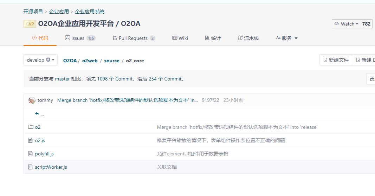Open commit 9197f22 link
375x196 pixels.
point(210,100)
